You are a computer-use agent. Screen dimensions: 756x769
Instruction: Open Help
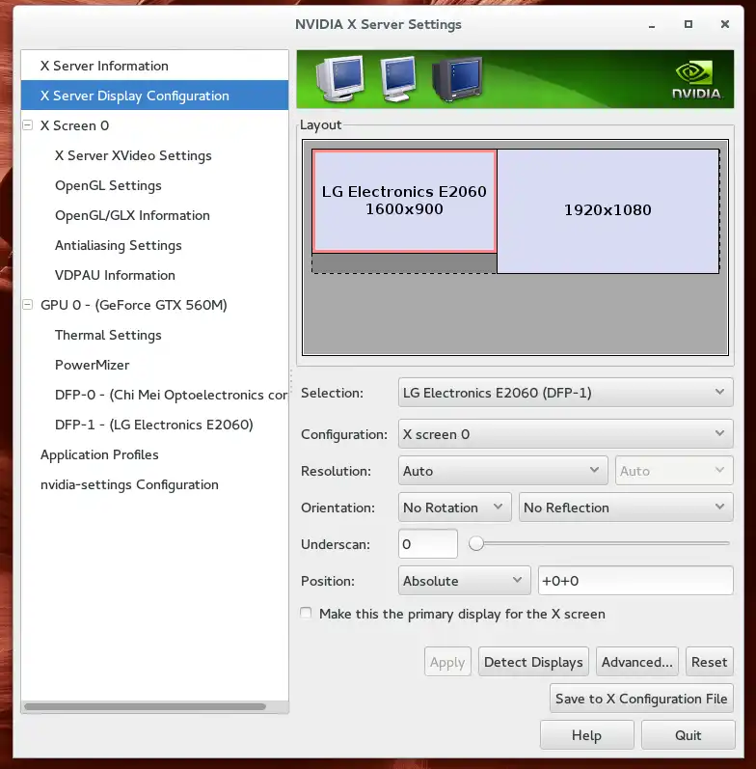[587, 734]
